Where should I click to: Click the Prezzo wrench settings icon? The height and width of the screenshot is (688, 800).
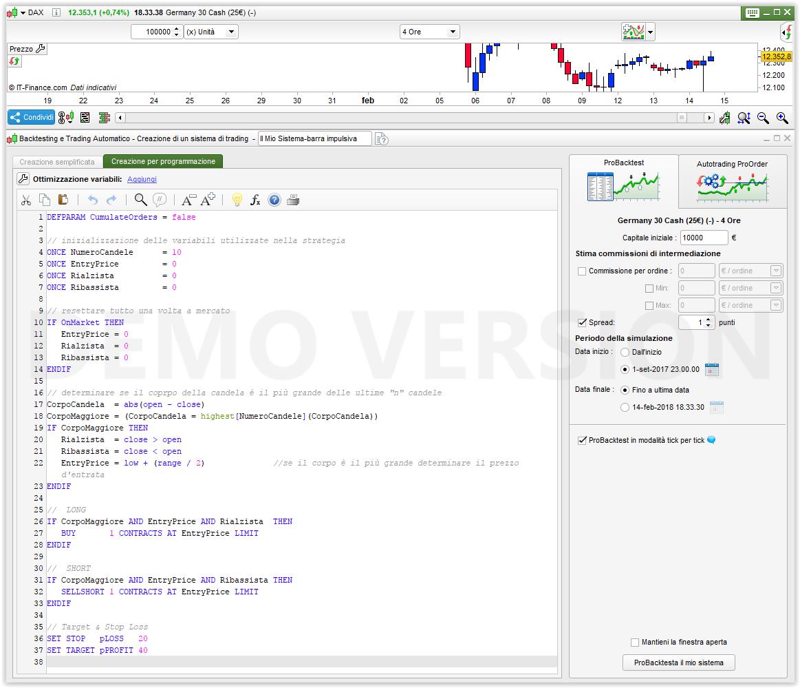point(41,48)
